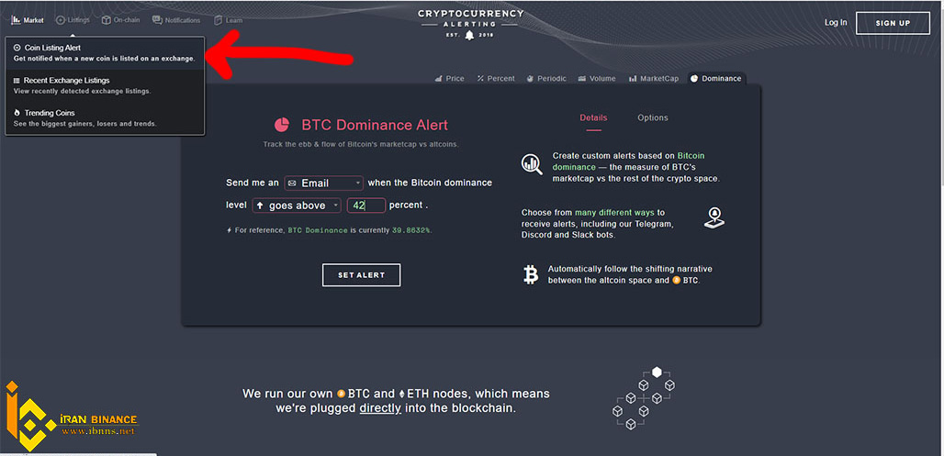The width and height of the screenshot is (944, 456).
Task: Click the On-chain cube icon
Action: coord(107,20)
